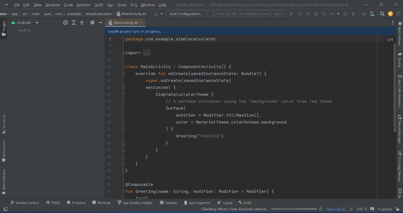Open the VCS menu

click(134, 5)
